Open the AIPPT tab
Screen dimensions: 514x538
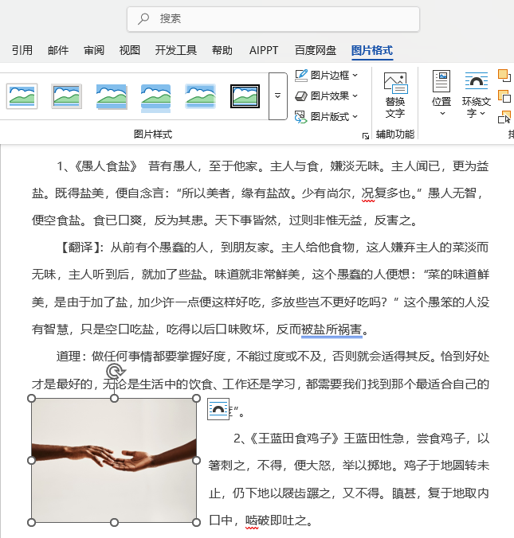point(264,50)
